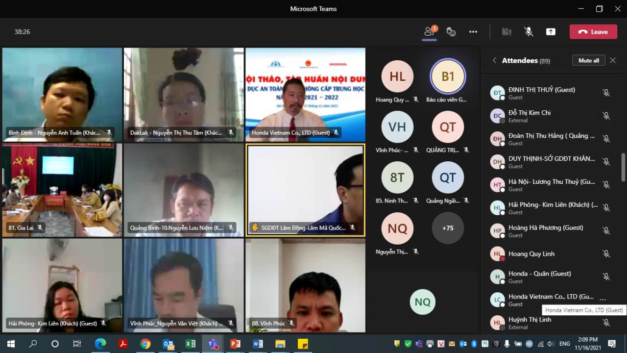The height and width of the screenshot is (353, 627).
Task: Click the raised hand icon on Lâm Đồng tile
Action: coord(255,227)
